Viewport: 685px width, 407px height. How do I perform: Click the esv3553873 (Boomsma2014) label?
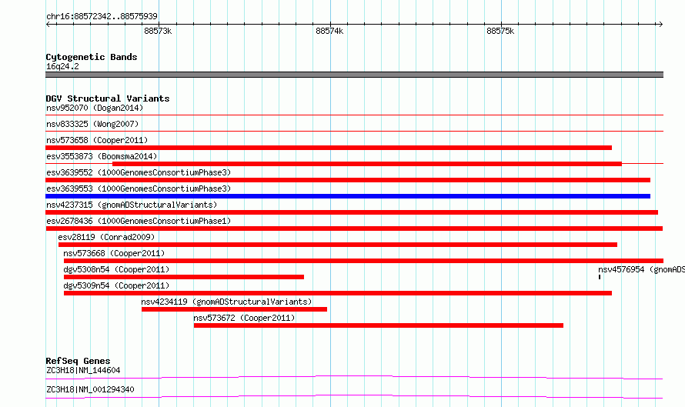(x=102, y=156)
